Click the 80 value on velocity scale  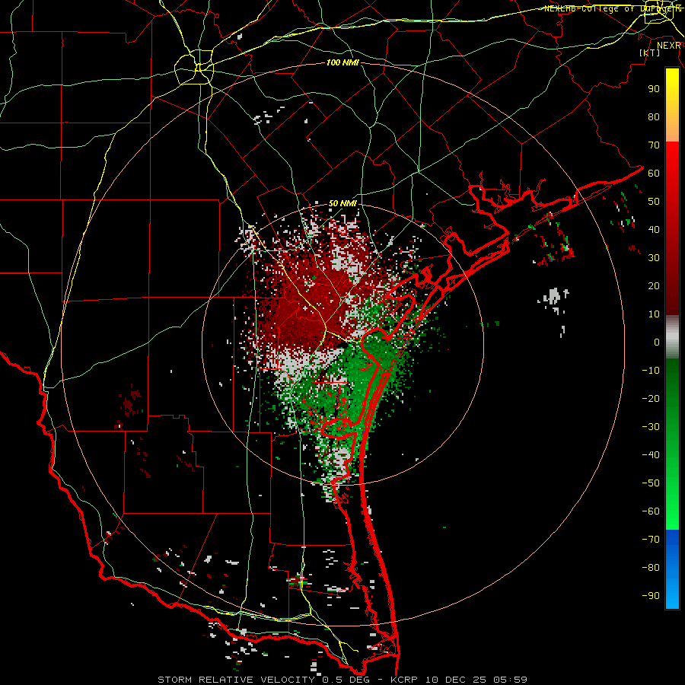click(x=654, y=117)
